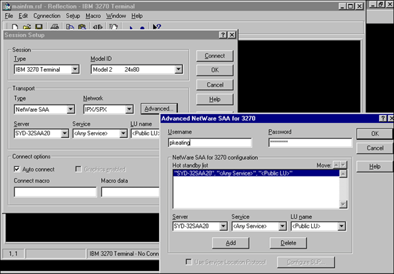The width and height of the screenshot is (394, 274).
Task: Open the Service dropdown in Session Setup
Action: click(123, 133)
